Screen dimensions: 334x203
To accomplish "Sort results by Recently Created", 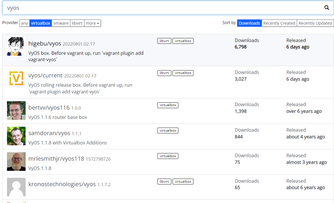I will click(x=279, y=23).
